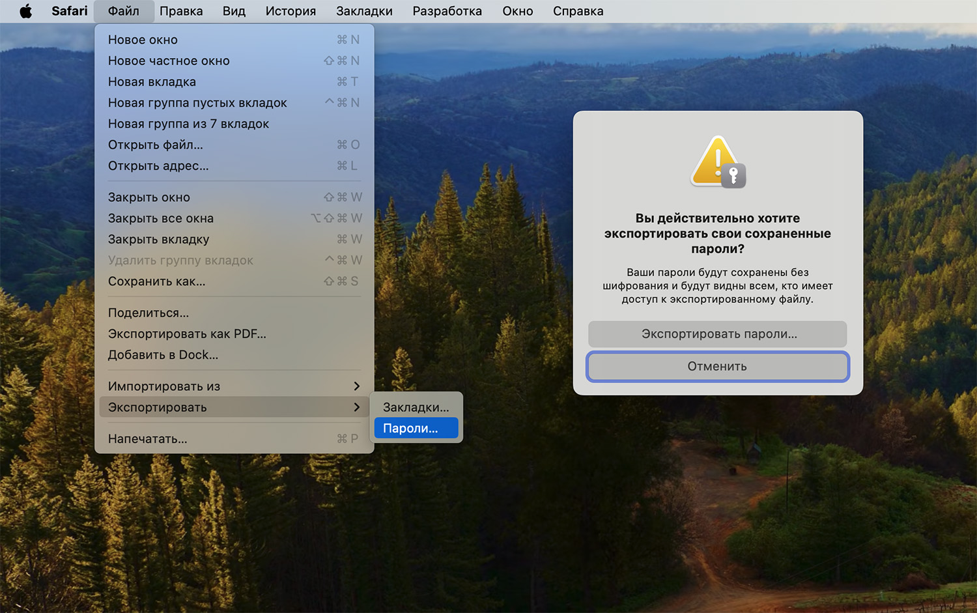Select Новая вкладка menu entry
Viewport: 977px width, 613px height.
[x=234, y=81]
